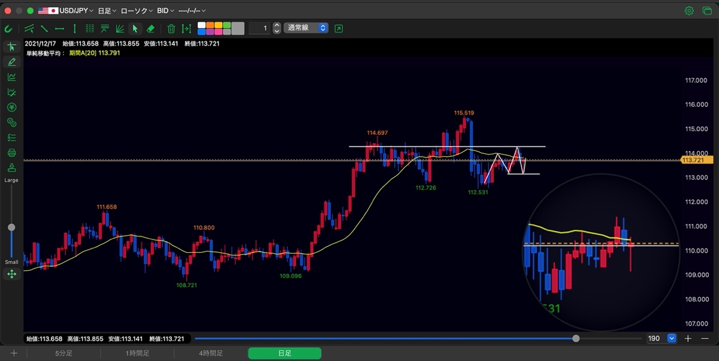The height and width of the screenshot is (361, 719).
Task: Open the BID price type dropdown
Action: click(x=165, y=11)
